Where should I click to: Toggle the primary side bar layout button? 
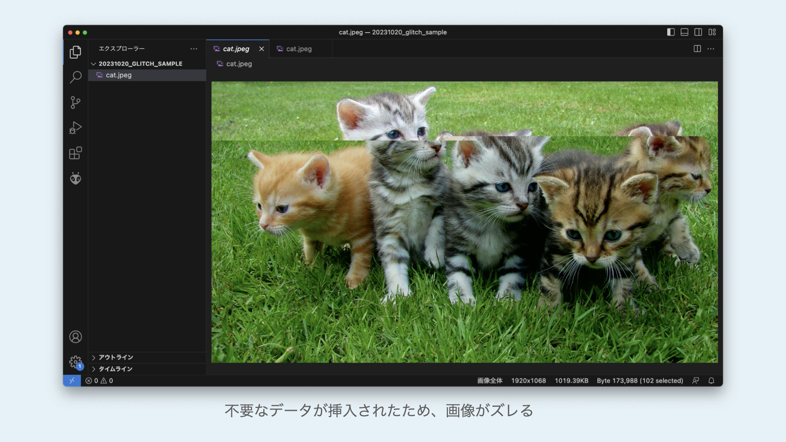[x=671, y=32]
